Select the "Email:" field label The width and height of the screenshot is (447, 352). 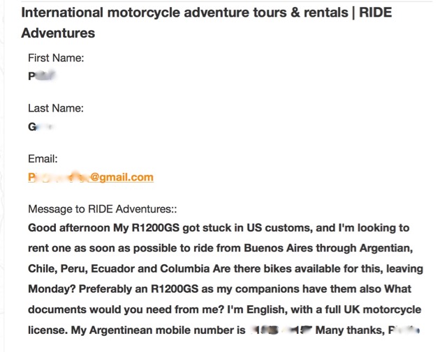(43, 158)
